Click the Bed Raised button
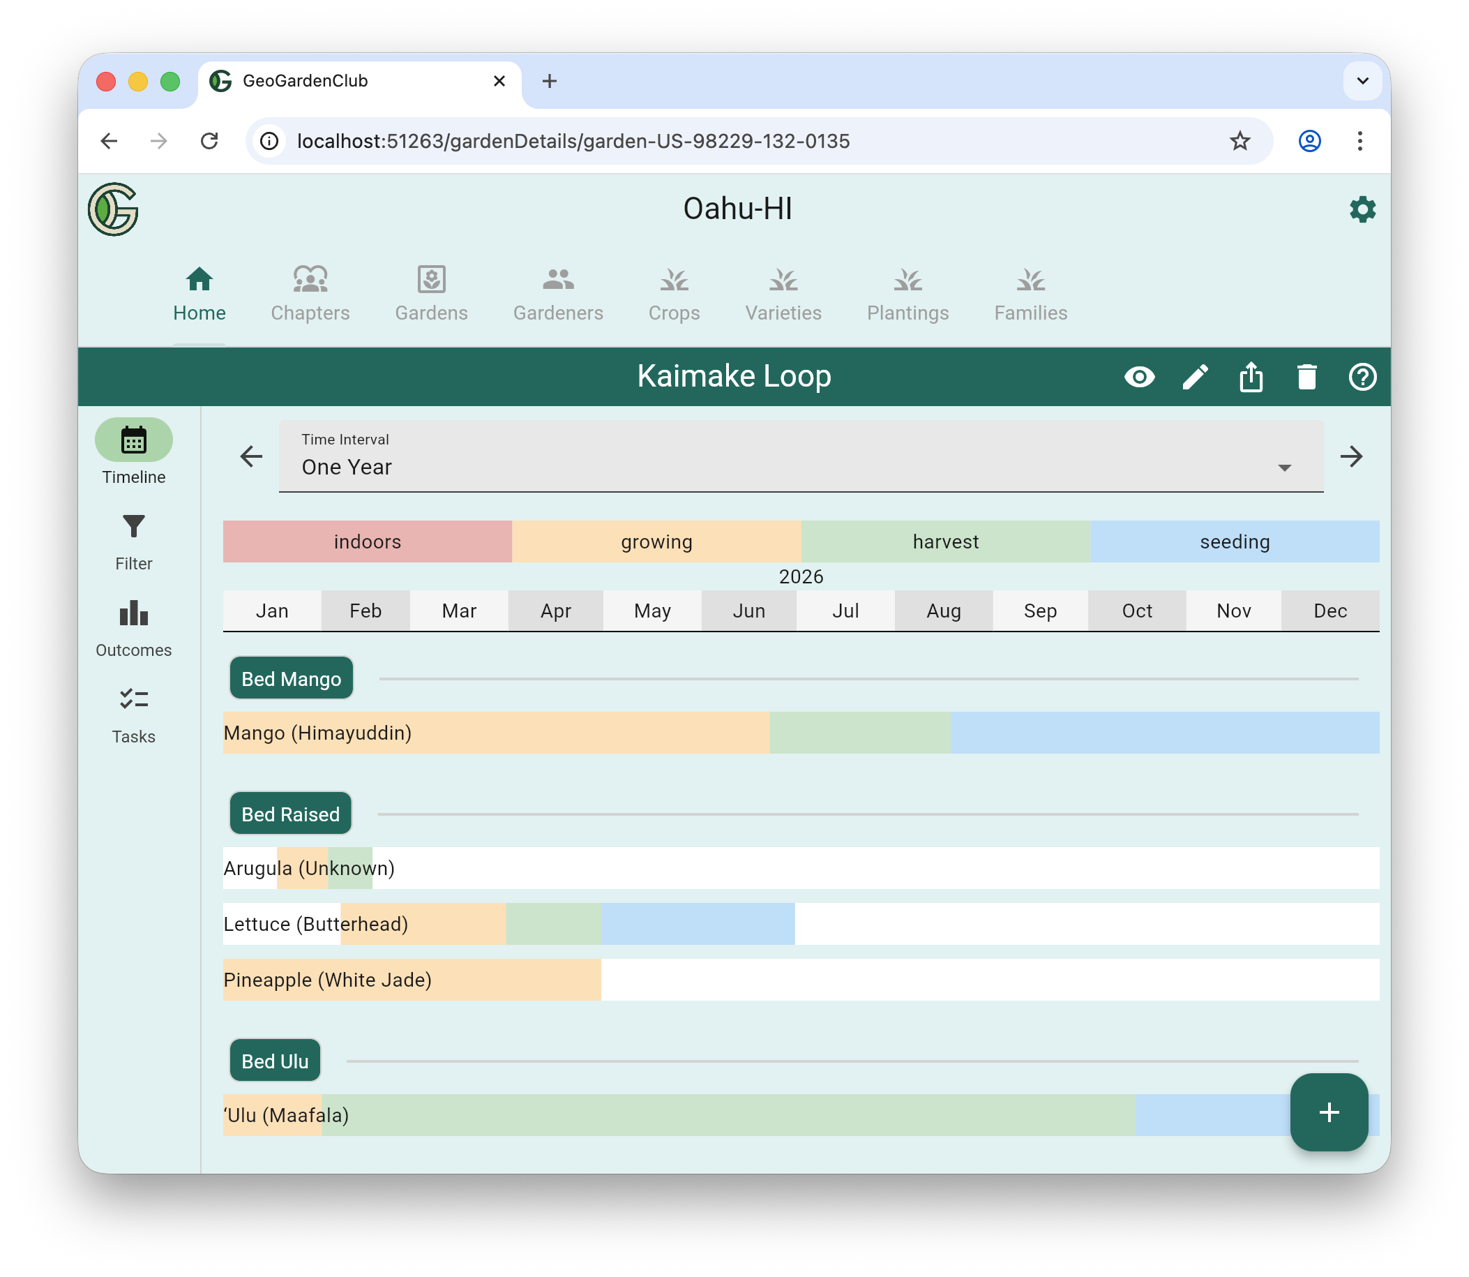Viewport: 1469px width, 1277px height. tap(291, 814)
